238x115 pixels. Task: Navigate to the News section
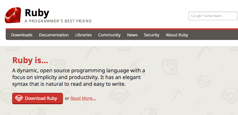coord(132,35)
